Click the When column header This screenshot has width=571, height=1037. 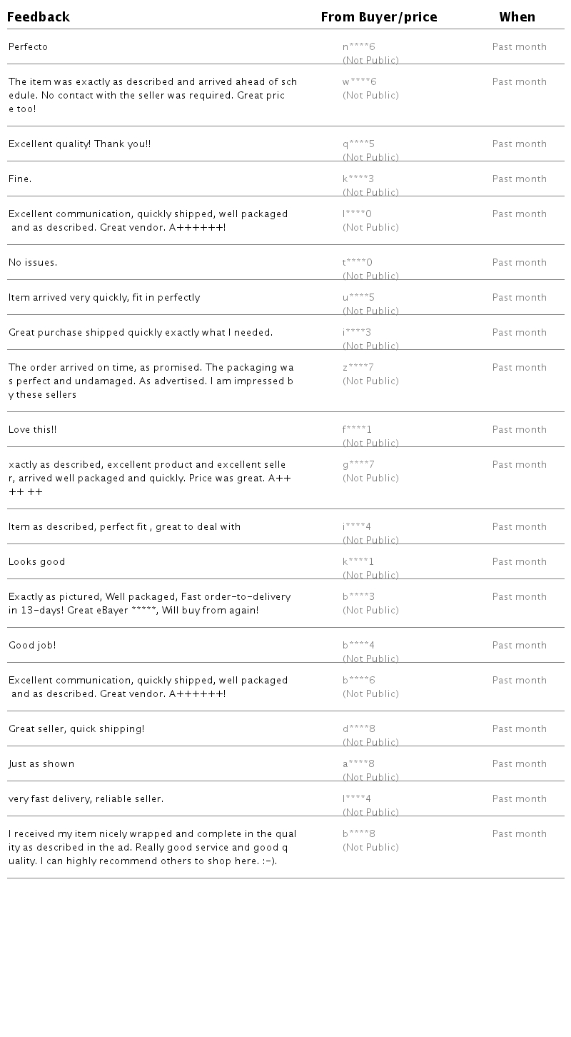click(517, 17)
